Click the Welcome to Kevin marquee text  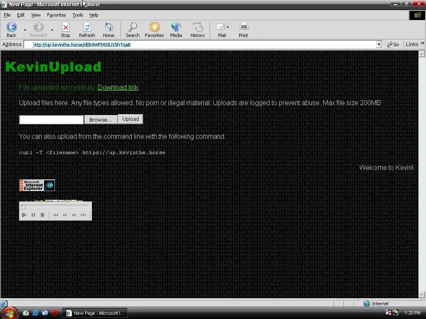pyautogui.click(x=386, y=167)
